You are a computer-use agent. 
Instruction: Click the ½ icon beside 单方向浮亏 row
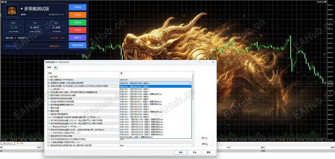pos(49,130)
